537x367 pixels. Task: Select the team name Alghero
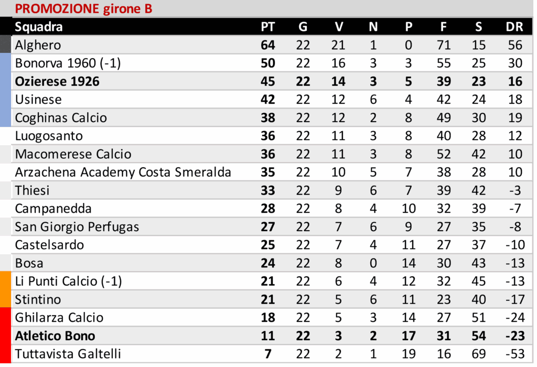point(38,45)
